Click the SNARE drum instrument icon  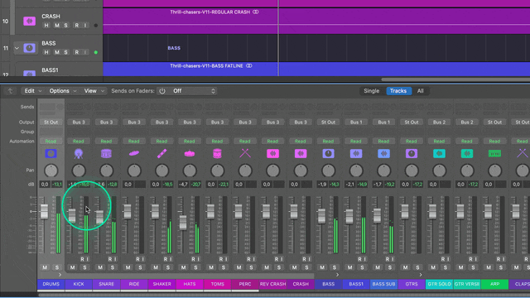pyautogui.click(x=106, y=154)
